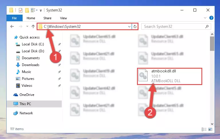This screenshot has height=139, width=220.
Task: Click the New folder quick access icon
Action: tap(27, 10)
